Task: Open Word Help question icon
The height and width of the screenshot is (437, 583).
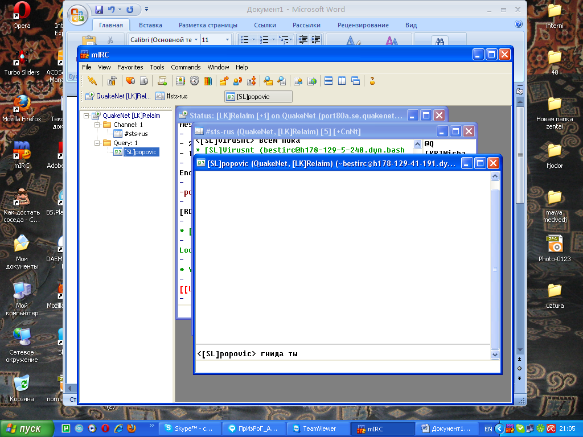Action: click(519, 24)
